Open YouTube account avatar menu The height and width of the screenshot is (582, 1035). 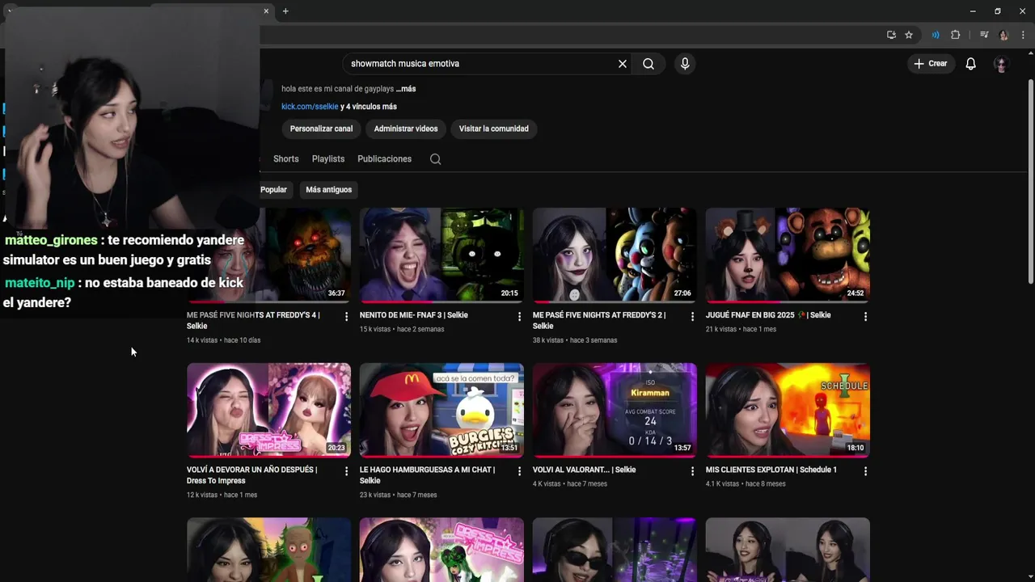tap(1001, 64)
